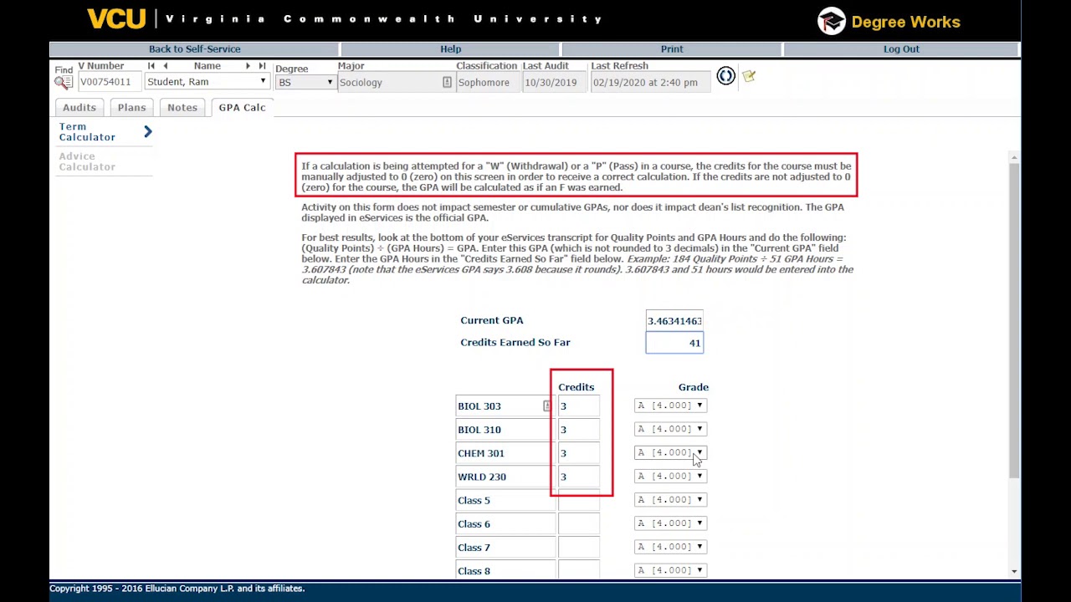Click the scrollbar down arrow
The image size is (1071, 602).
tap(1014, 572)
